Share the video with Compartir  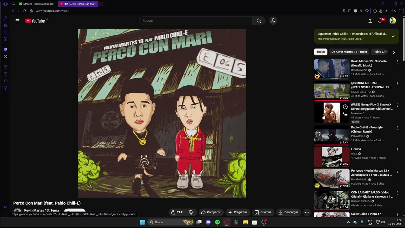click(211, 212)
